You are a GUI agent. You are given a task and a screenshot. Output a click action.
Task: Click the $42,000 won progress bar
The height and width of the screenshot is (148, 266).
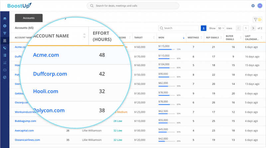click(167, 141)
